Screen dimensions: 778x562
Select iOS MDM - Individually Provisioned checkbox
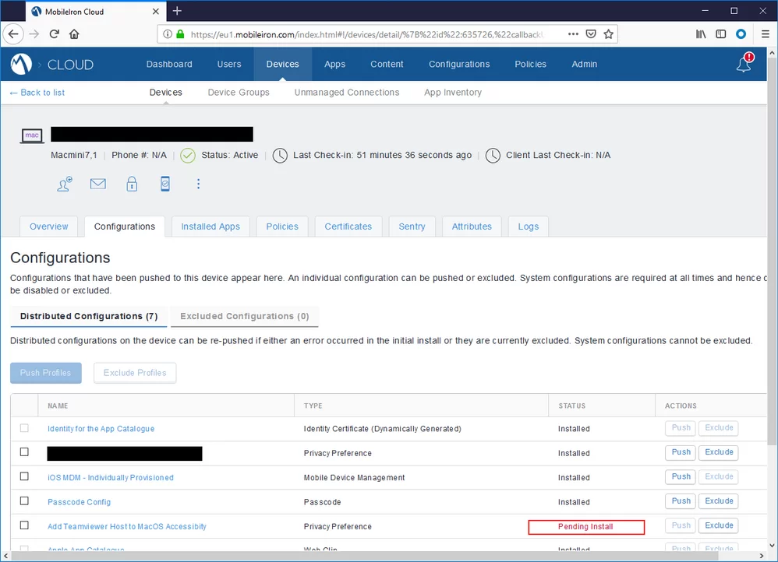coord(24,476)
